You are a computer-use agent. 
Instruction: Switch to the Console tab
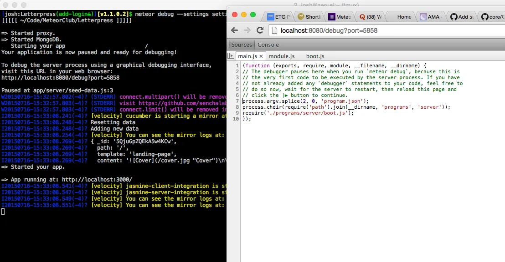tap(268, 45)
